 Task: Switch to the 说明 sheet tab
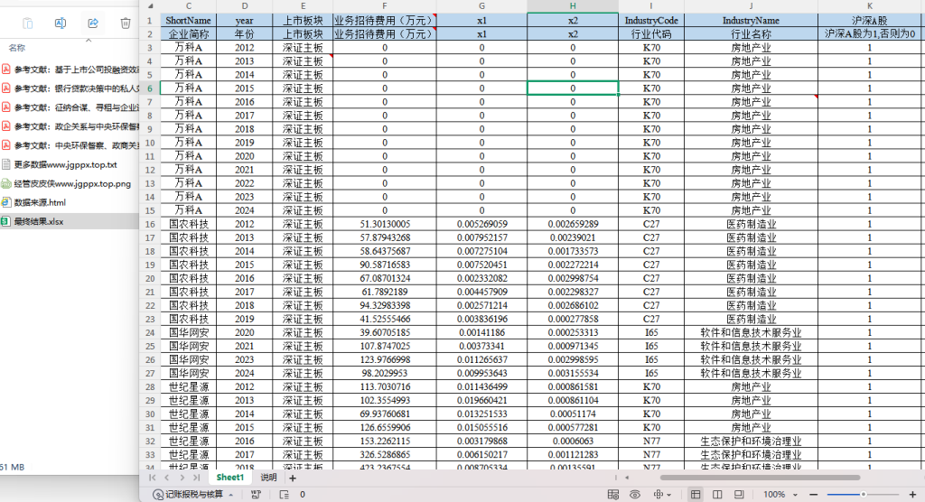pos(268,478)
